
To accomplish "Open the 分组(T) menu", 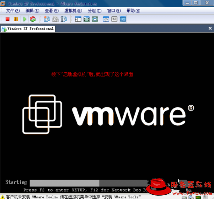I will (x=94, y=11).
